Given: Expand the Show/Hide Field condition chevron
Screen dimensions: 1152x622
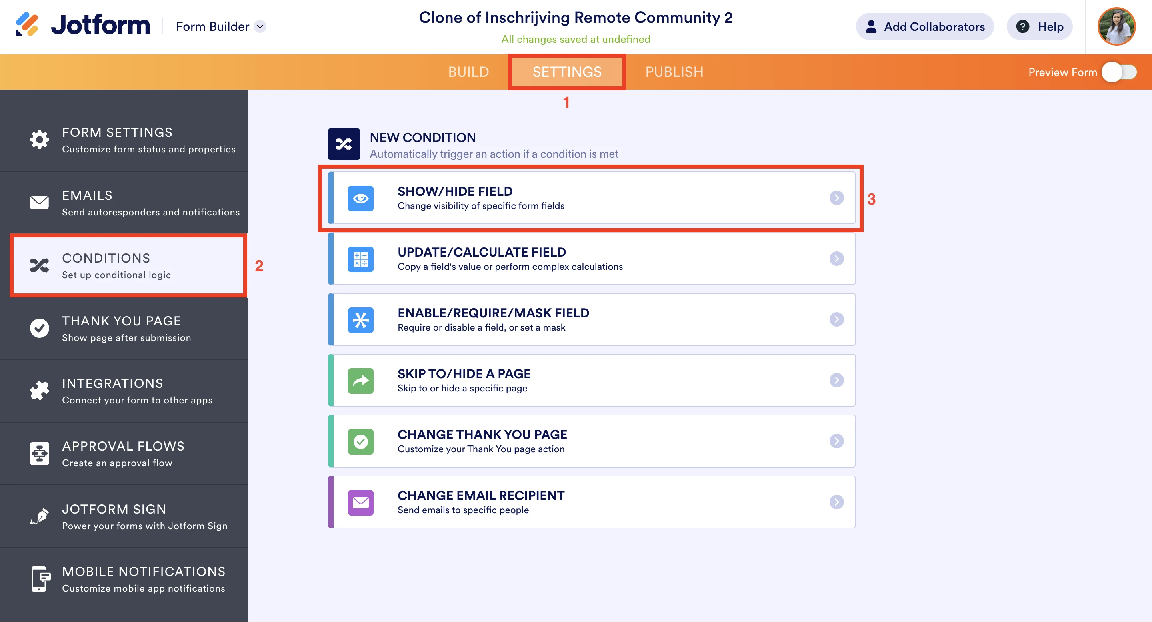Looking at the screenshot, I should [836, 198].
